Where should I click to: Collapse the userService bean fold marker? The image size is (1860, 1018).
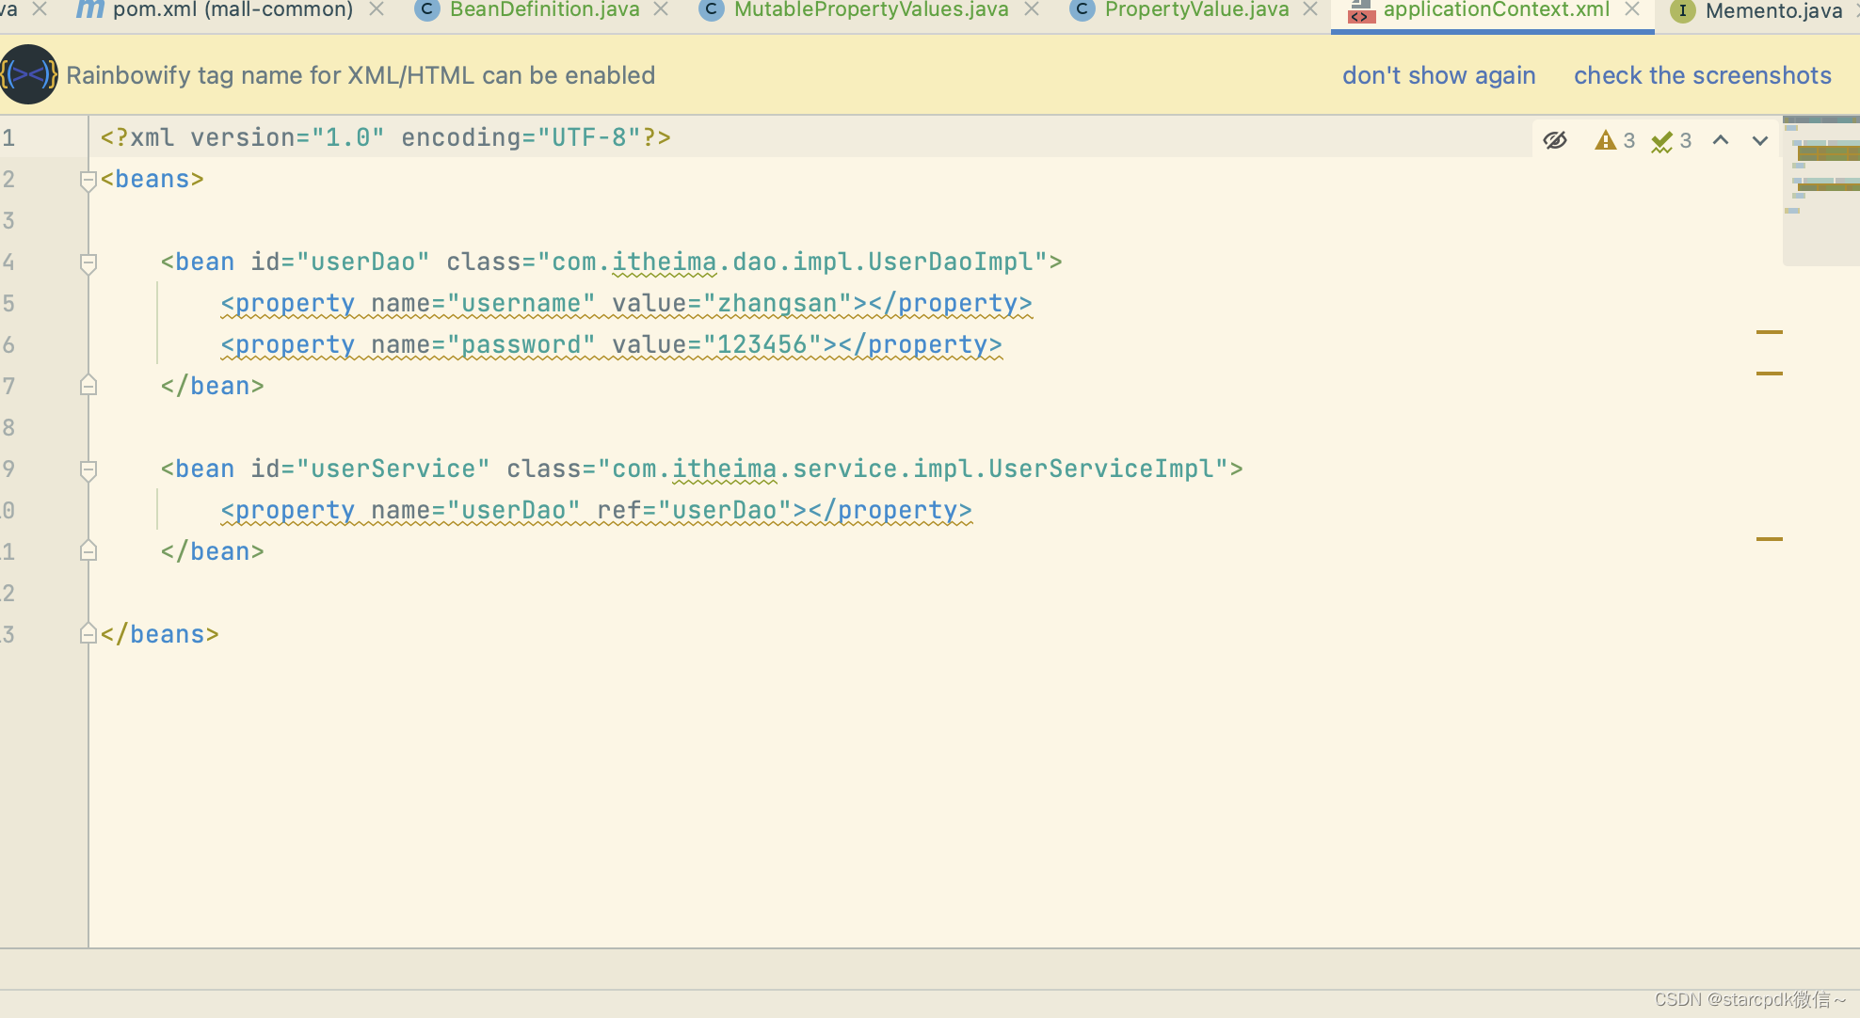88,469
